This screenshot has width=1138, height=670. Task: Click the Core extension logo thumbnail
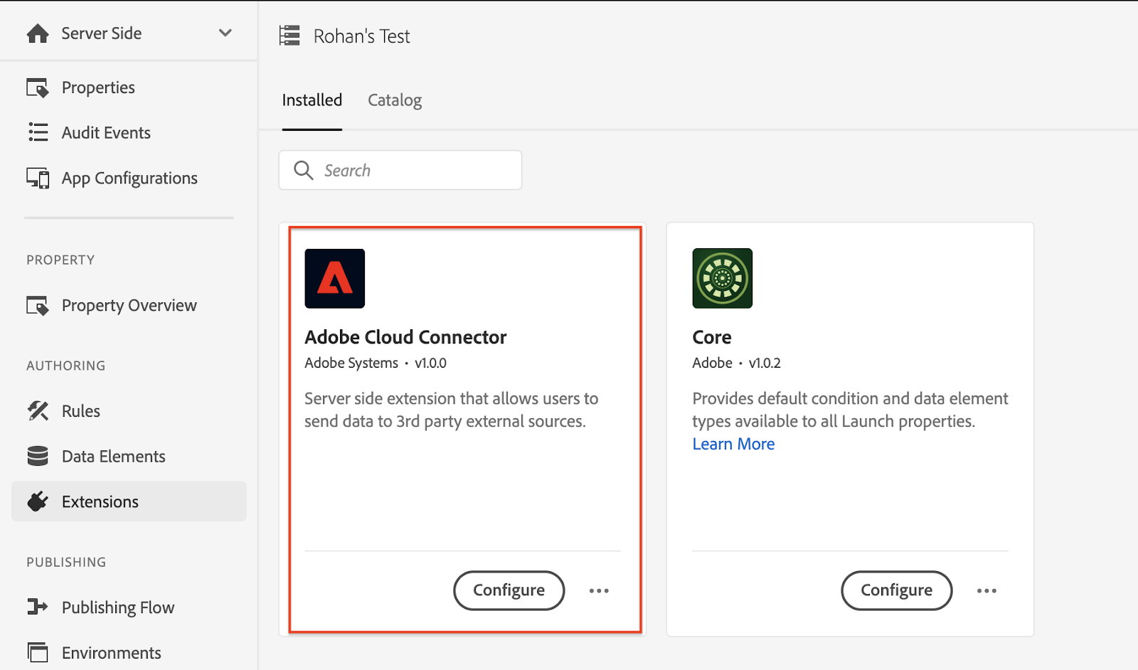pos(722,278)
